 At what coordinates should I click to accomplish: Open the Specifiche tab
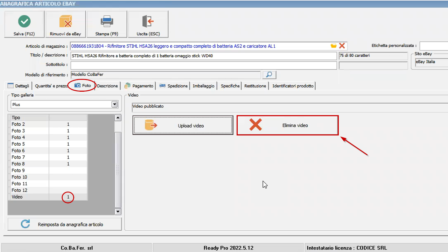point(230,86)
